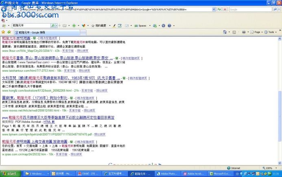Open the Tools menu
The width and height of the screenshot is (282, 177).
pos(270,32)
